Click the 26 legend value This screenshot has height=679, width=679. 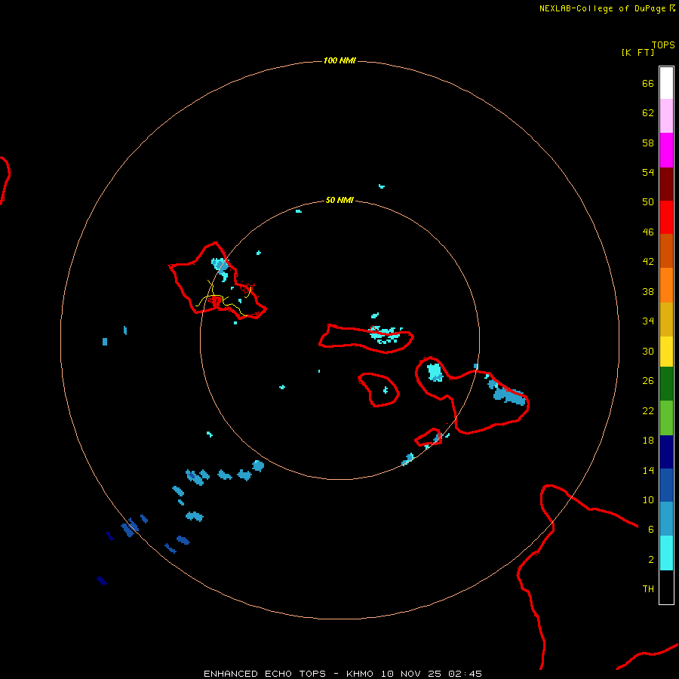[648, 381]
